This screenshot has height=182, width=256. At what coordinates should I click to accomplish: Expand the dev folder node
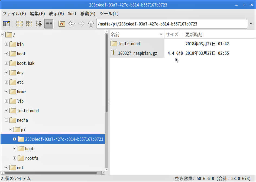(x=7, y=73)
